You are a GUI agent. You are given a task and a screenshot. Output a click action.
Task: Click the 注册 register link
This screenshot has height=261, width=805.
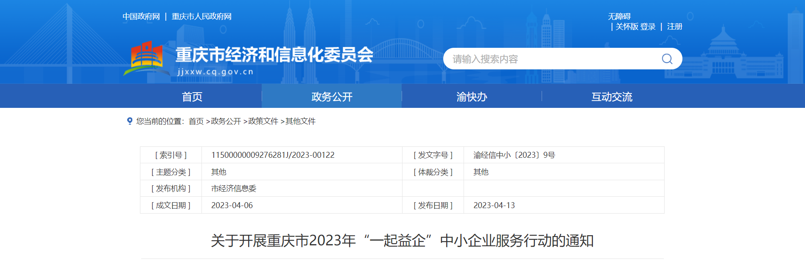674,27
